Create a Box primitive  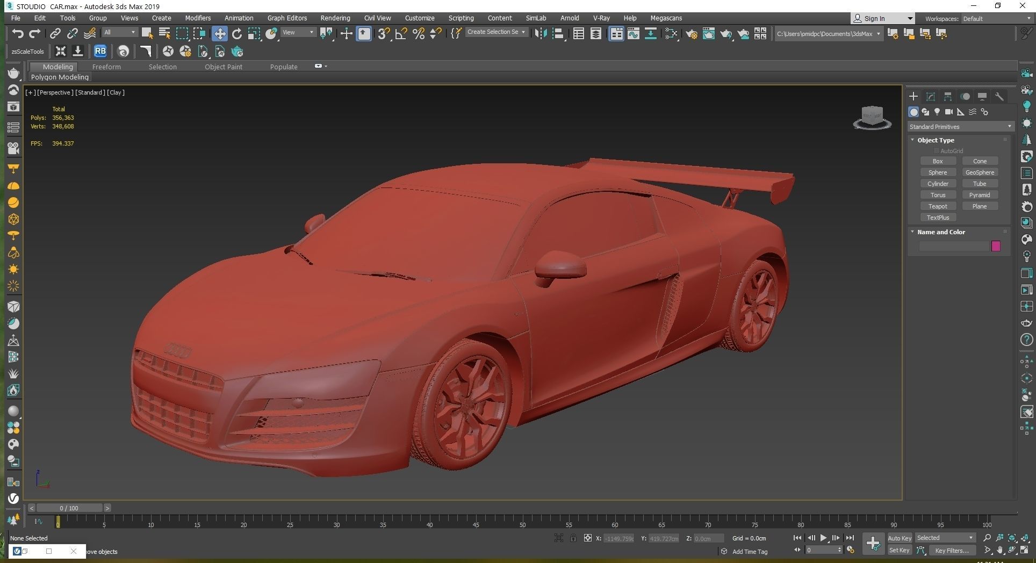(x=938, y=161)
